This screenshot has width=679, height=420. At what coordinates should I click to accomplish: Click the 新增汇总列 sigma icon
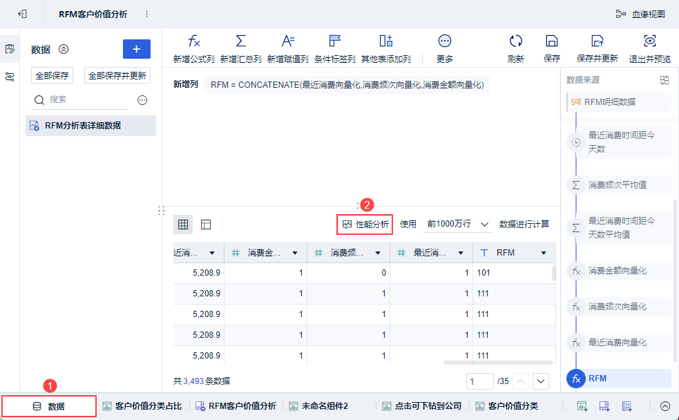pyautogui.click(x=240, y=41)
